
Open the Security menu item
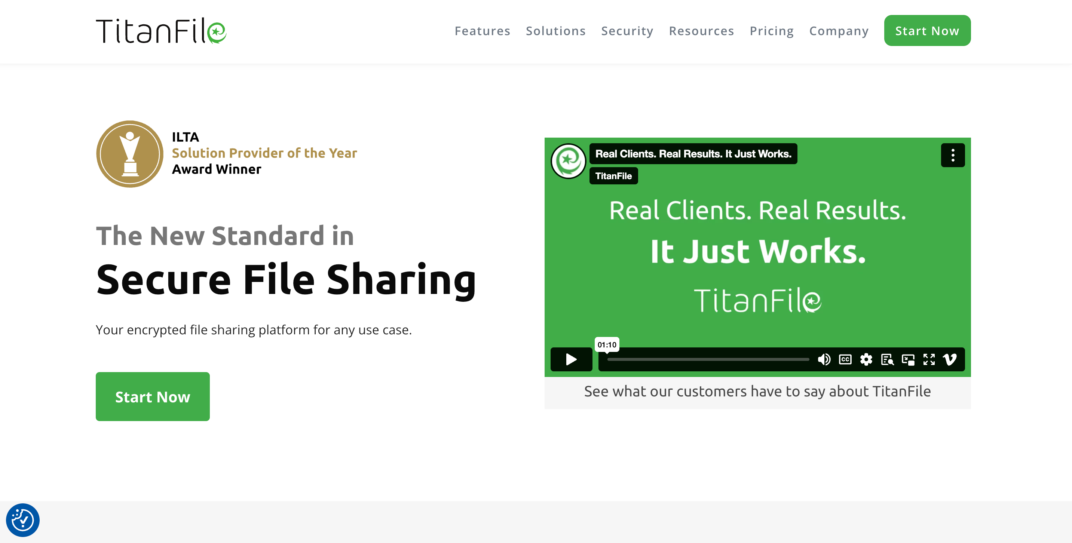(x=627, y=31)
